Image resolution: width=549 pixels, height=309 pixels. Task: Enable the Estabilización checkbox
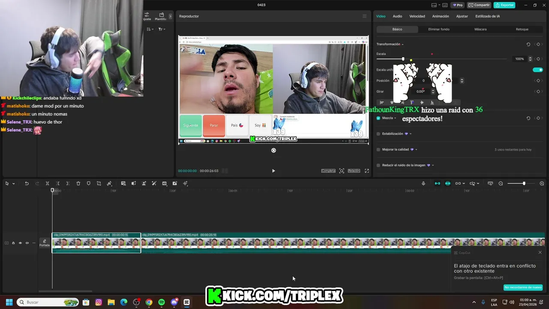point(378,134)
